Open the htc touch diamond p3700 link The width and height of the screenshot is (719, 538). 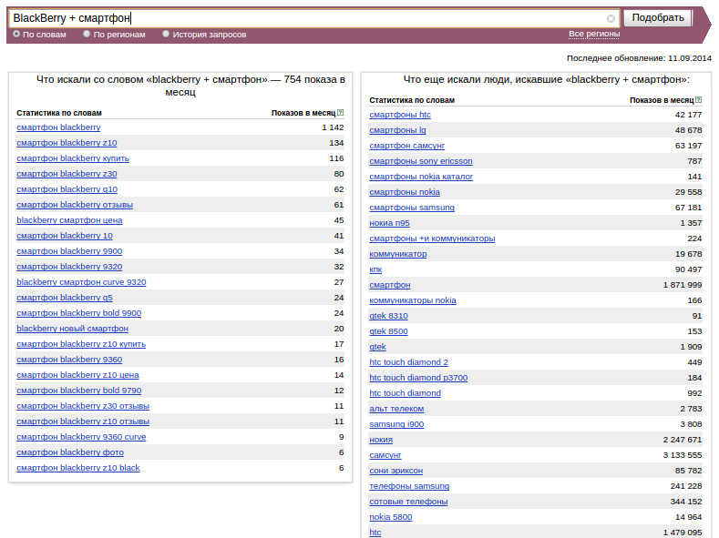[418, 378]
